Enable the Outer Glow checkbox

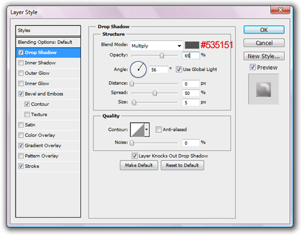pos(20,73)
